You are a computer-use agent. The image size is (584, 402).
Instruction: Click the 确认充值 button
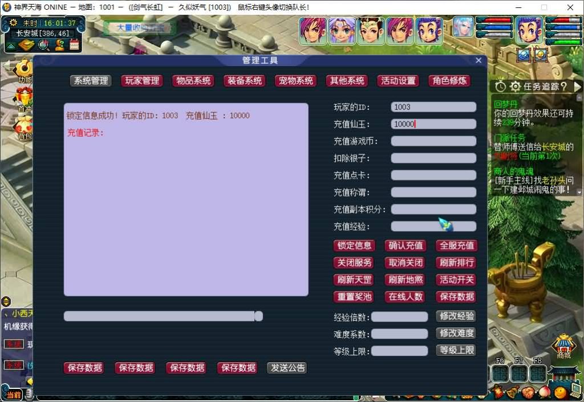coord(405,245)
